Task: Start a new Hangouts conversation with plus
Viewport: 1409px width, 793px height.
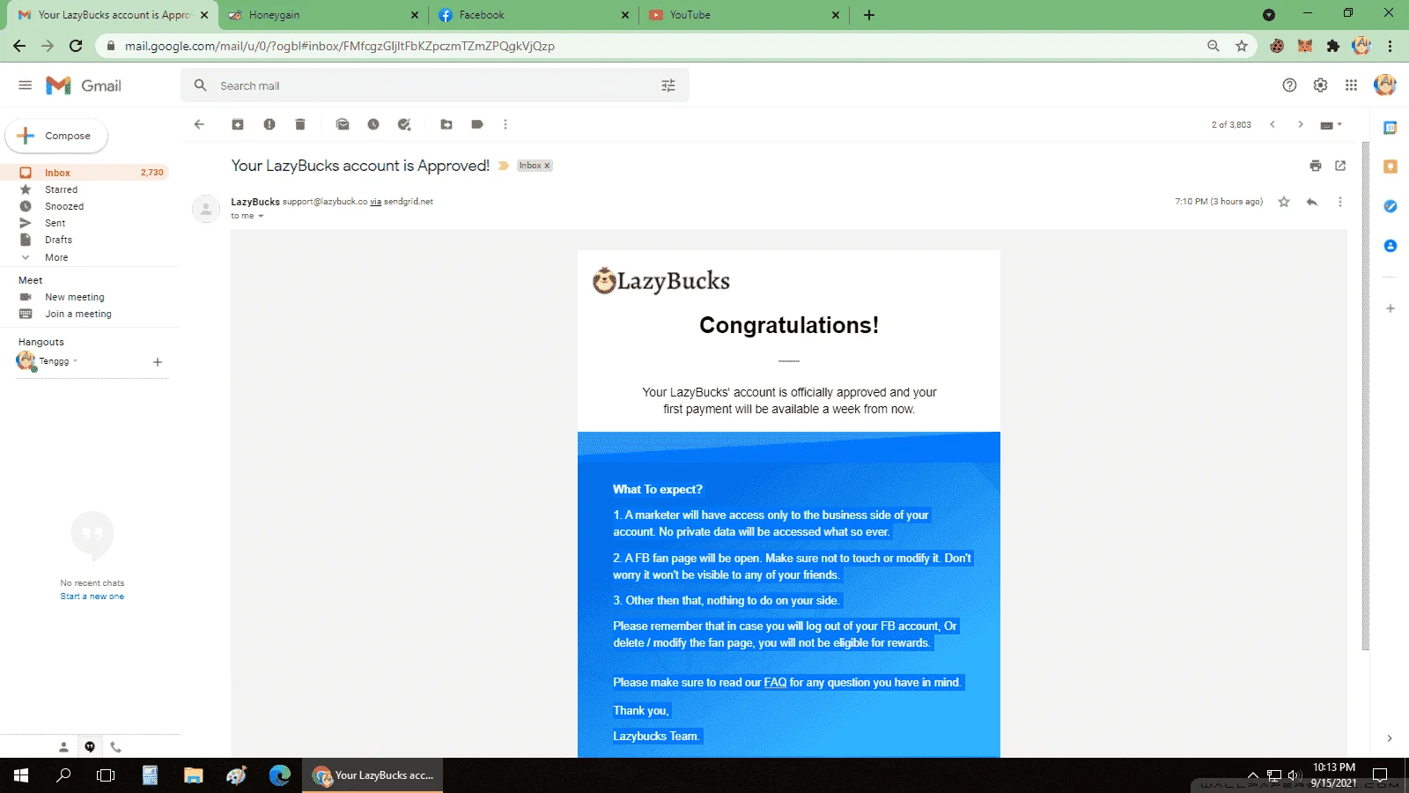Action: [x=158, y=362]
